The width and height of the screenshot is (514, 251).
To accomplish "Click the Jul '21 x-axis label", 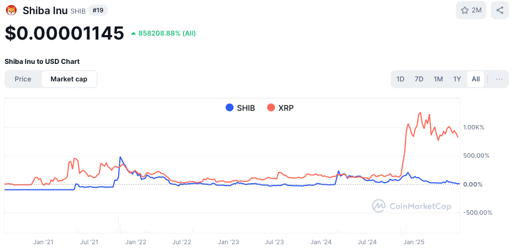I will coord(89,243).
